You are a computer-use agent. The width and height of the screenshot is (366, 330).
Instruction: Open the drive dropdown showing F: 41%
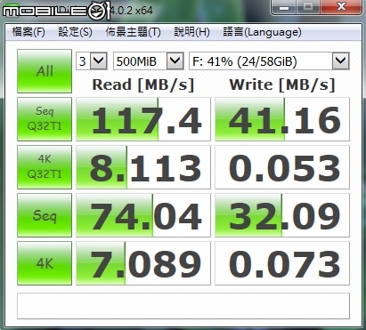click(269, 61)
